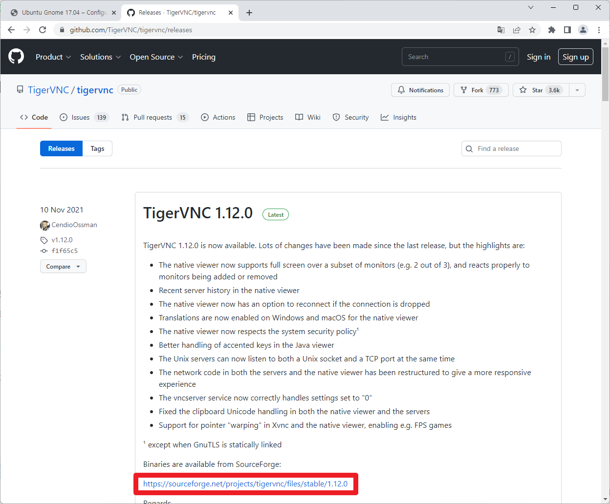Reload the page with refresh icon
Image resolution: width=610 pixels, height=504 pixels.
[43, 30]
